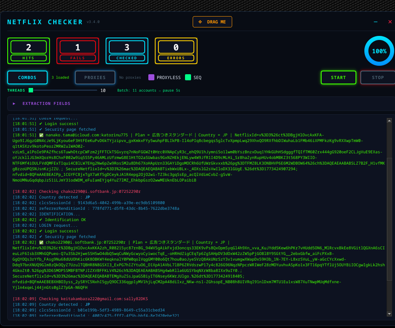Click the 18:02:02 clcsSessionId log line
395x328 pixels.
[x=89, y=203]
